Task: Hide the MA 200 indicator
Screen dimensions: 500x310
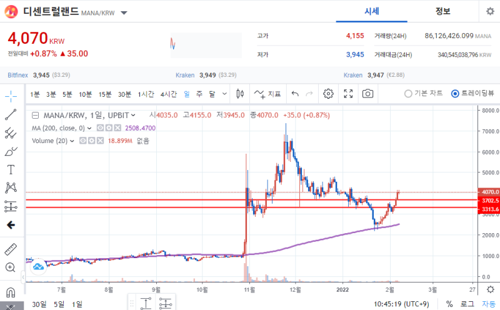Action: [100, 128]
